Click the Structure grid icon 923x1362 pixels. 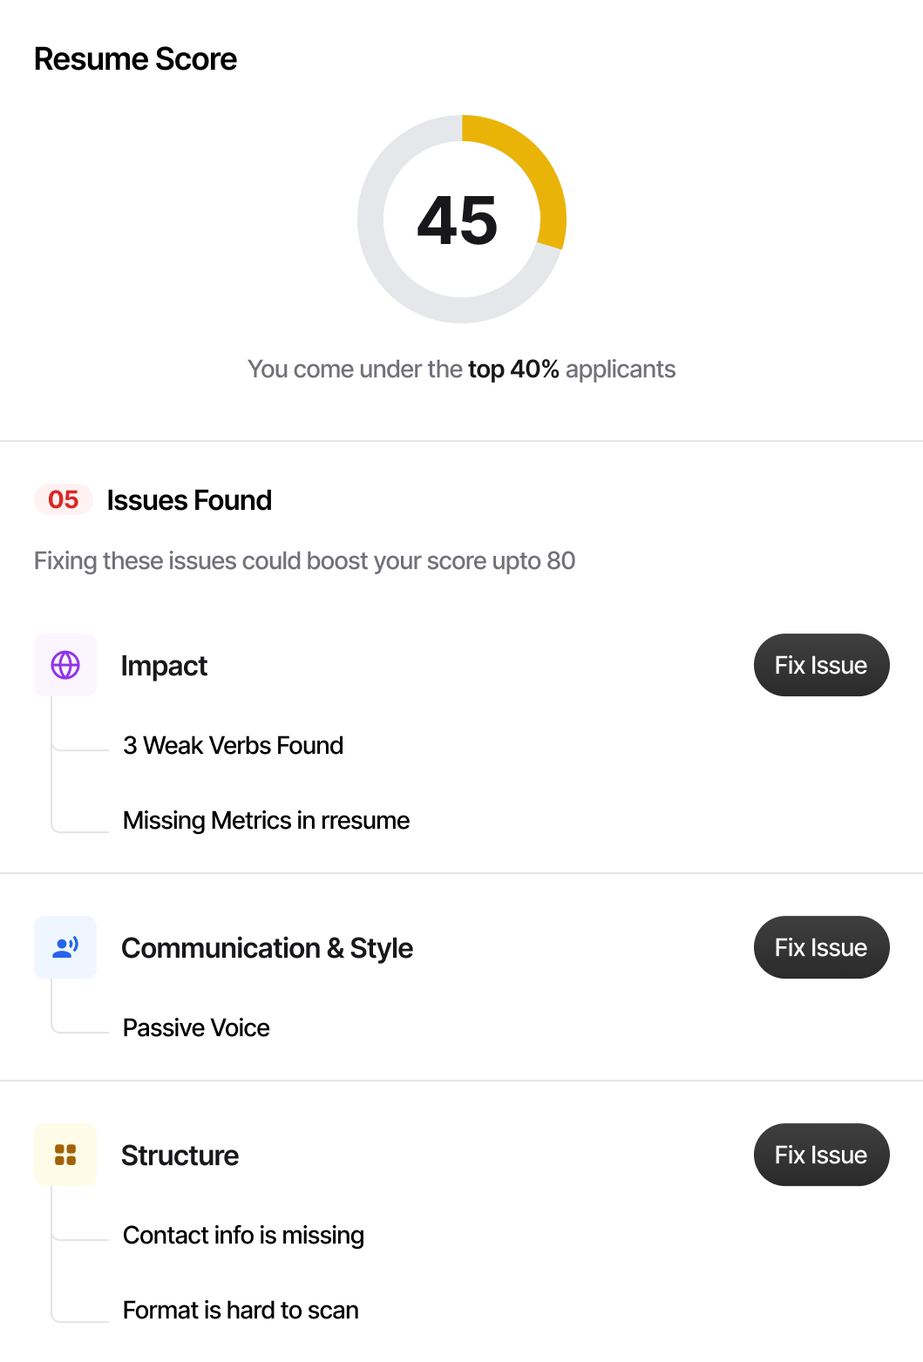[64, 1155]
